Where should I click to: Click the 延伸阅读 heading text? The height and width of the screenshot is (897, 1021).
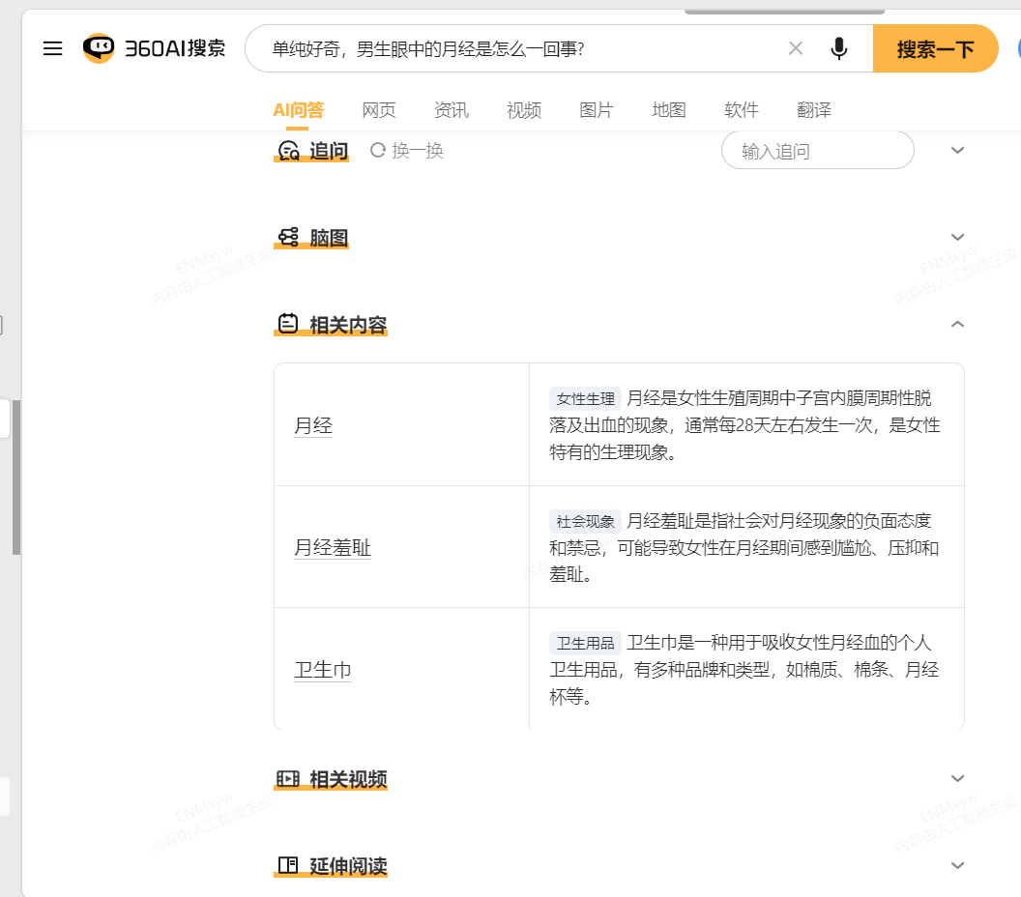348,866
